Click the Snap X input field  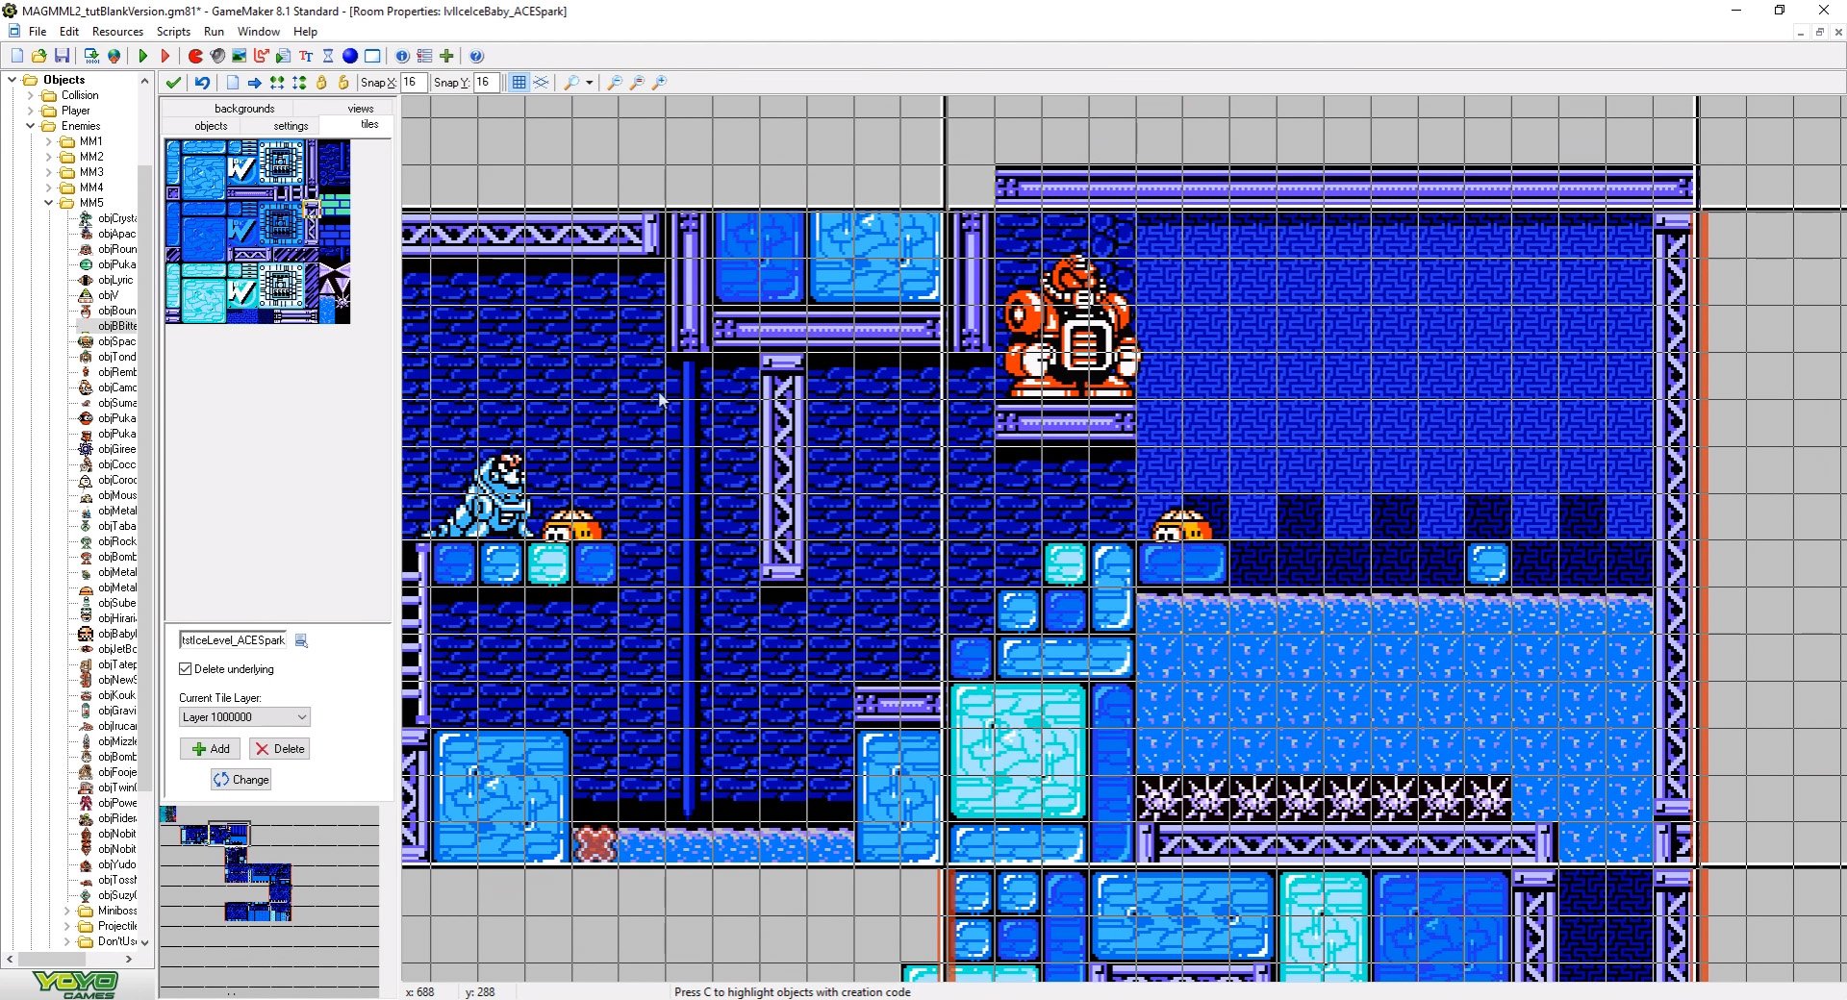click(413, 83)
